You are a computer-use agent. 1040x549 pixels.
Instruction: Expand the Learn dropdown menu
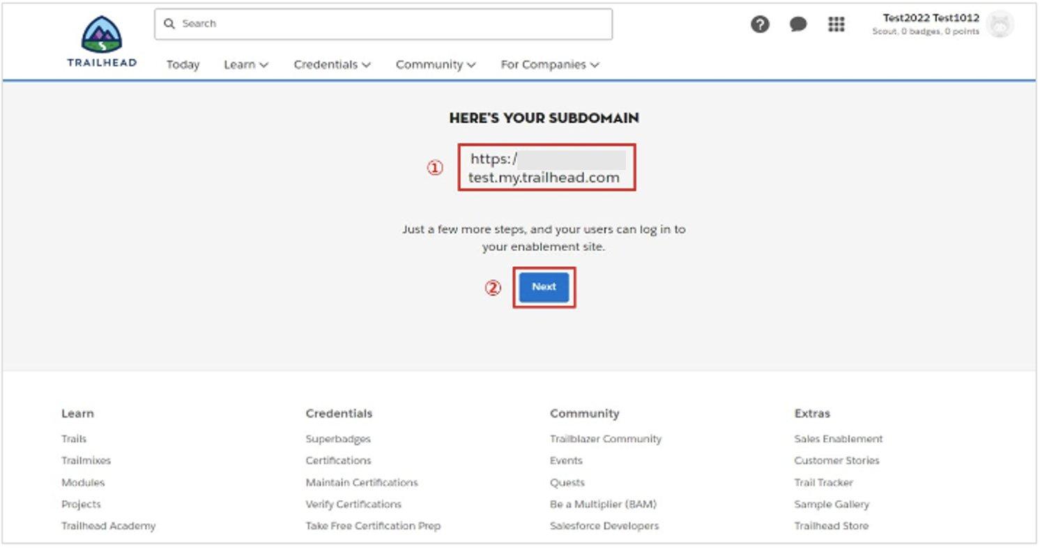(246, 64)
